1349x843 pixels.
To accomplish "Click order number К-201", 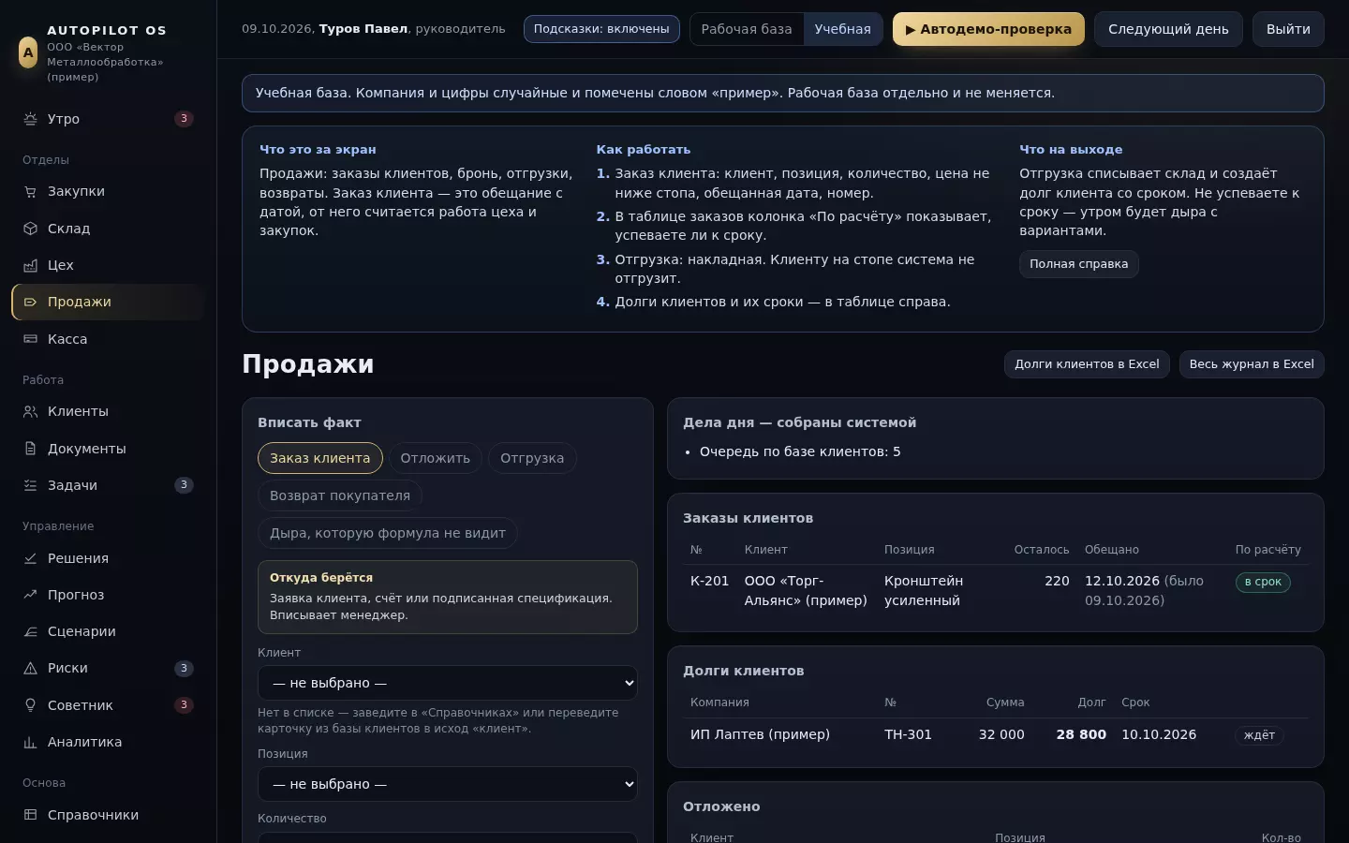I will click(x=709, y=581).
